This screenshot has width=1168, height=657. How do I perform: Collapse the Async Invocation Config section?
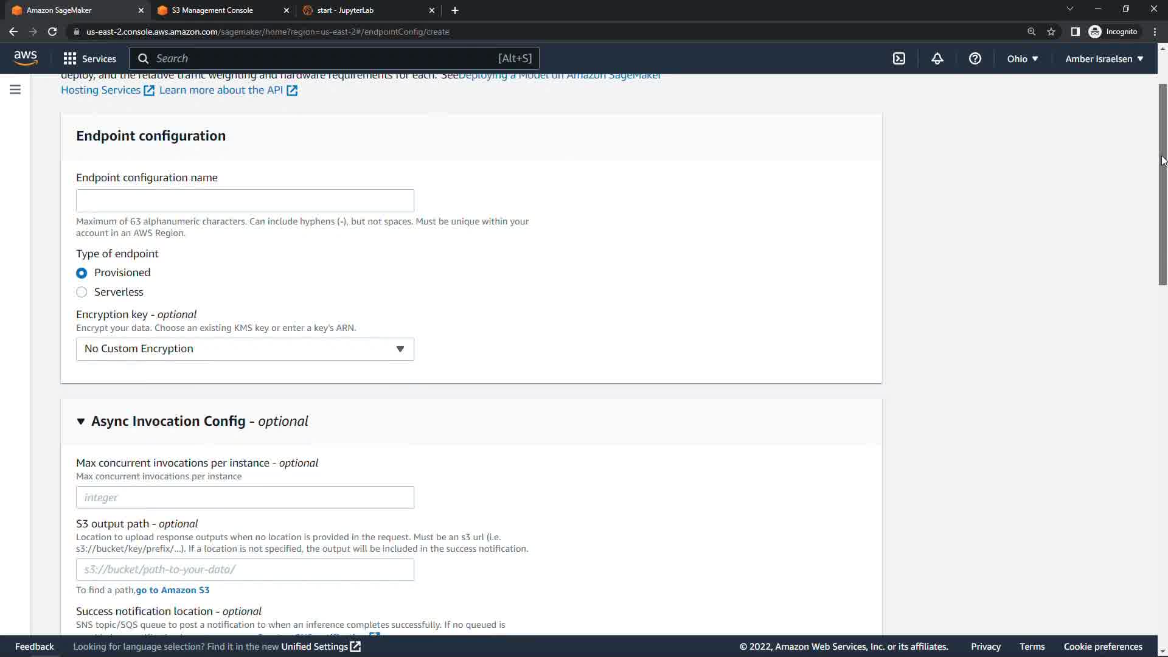pyautogui.click(x=81, y=422)
